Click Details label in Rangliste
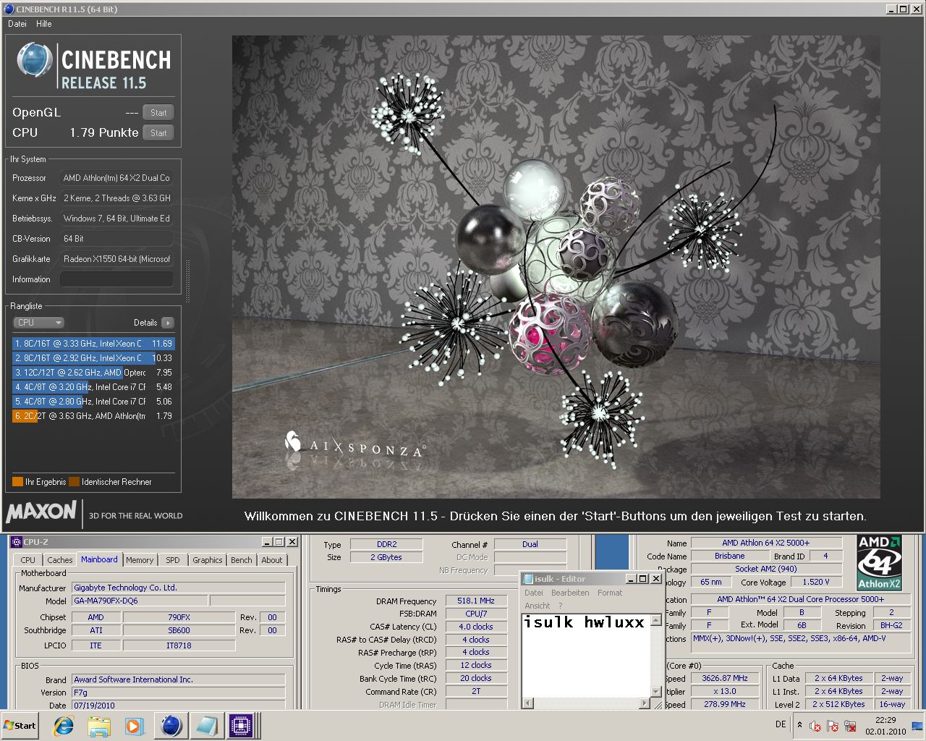 click(x=145, y=323)
